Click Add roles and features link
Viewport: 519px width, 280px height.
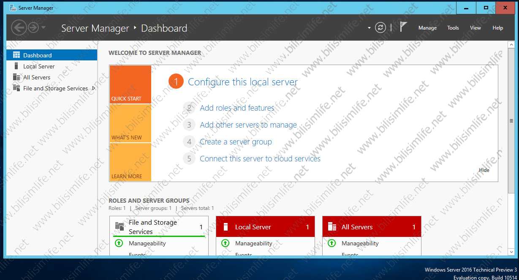coord(237,108)
